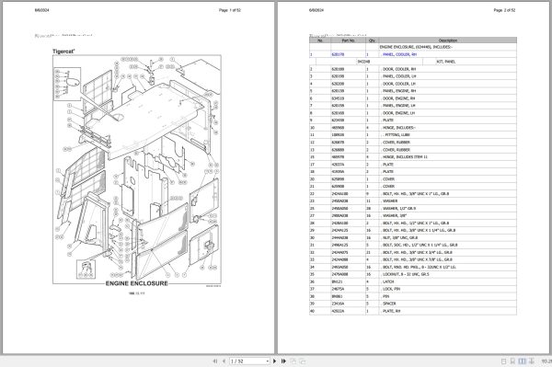Select the ENGINE ENCLOSURE INCLUDES heading row
The image size is (552, 367).
(413, 47)
